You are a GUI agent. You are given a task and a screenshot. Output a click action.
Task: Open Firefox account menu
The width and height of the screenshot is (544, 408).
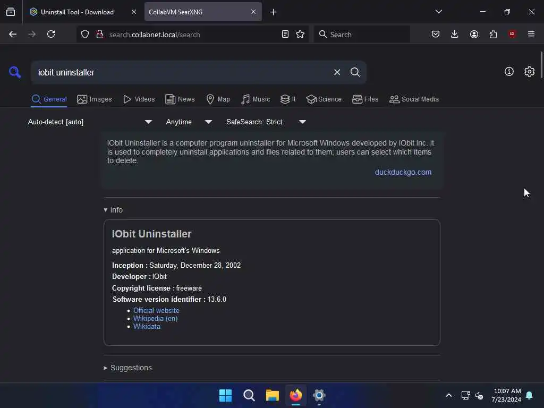pyautogui.click(x=474, y=34)
